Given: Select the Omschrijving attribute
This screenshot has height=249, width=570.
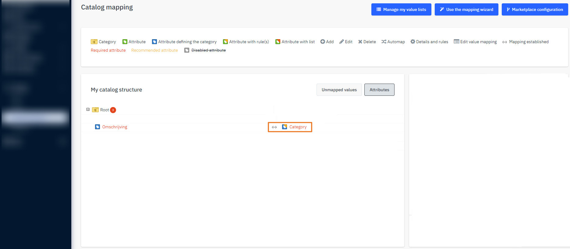Looking at the screenshot, I should point(115,127).
